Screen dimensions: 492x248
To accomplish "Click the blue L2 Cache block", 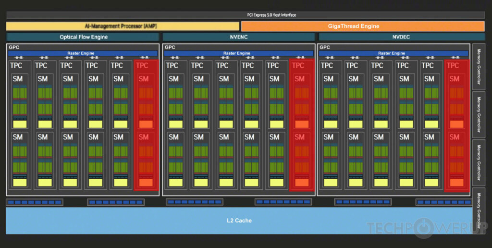I will (x=239, y=221).
